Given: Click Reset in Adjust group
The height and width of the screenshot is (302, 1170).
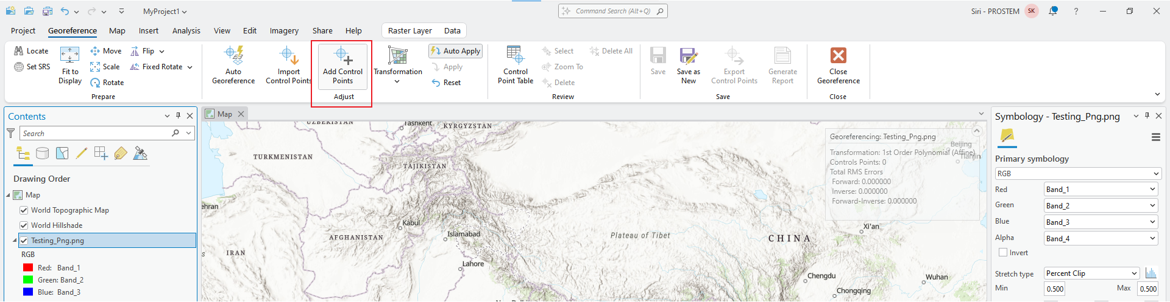Looking at the screenshot, I should pos(446,83).
